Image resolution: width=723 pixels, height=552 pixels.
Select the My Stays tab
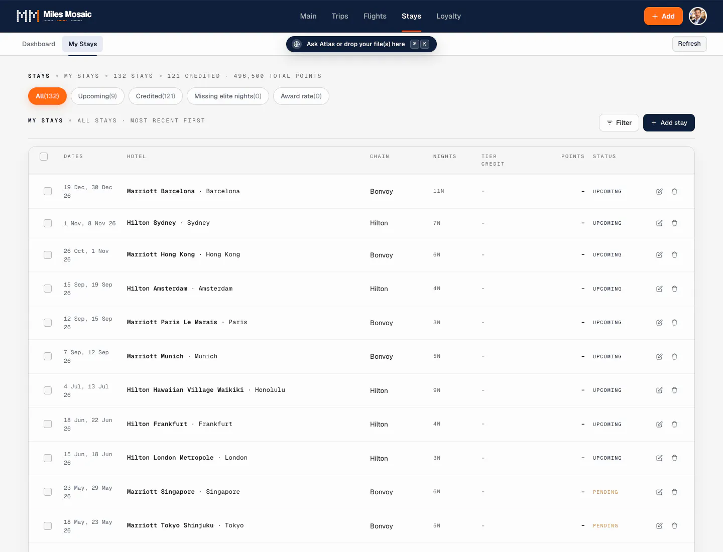(x=83, y=44)
